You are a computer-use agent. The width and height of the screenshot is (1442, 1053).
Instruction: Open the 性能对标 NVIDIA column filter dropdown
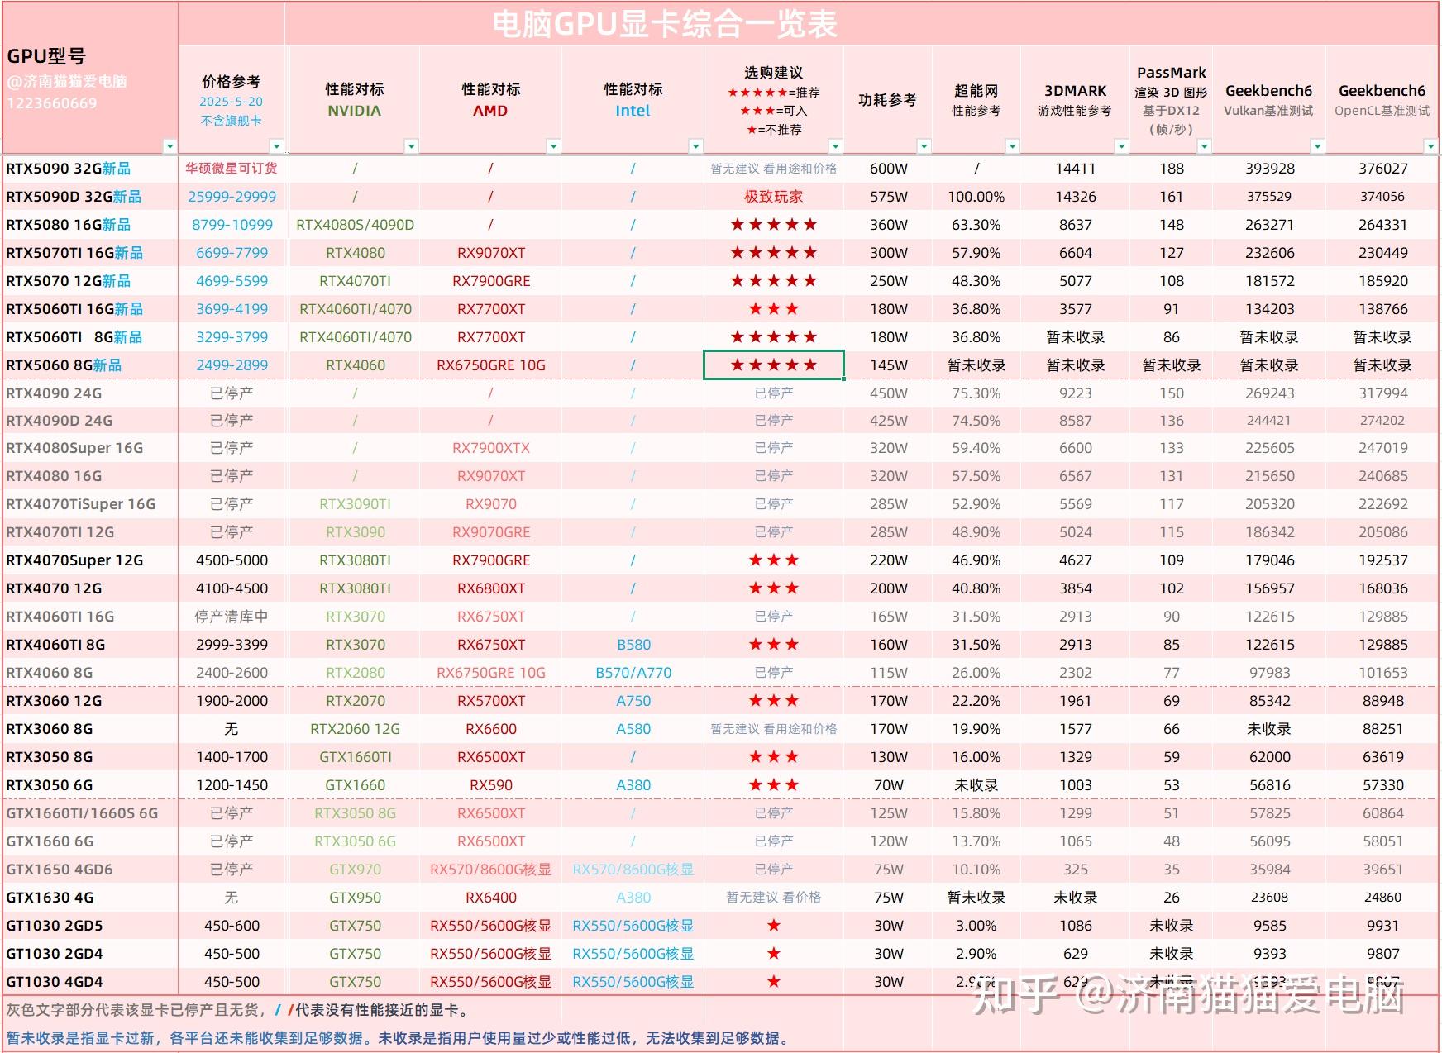411,146
